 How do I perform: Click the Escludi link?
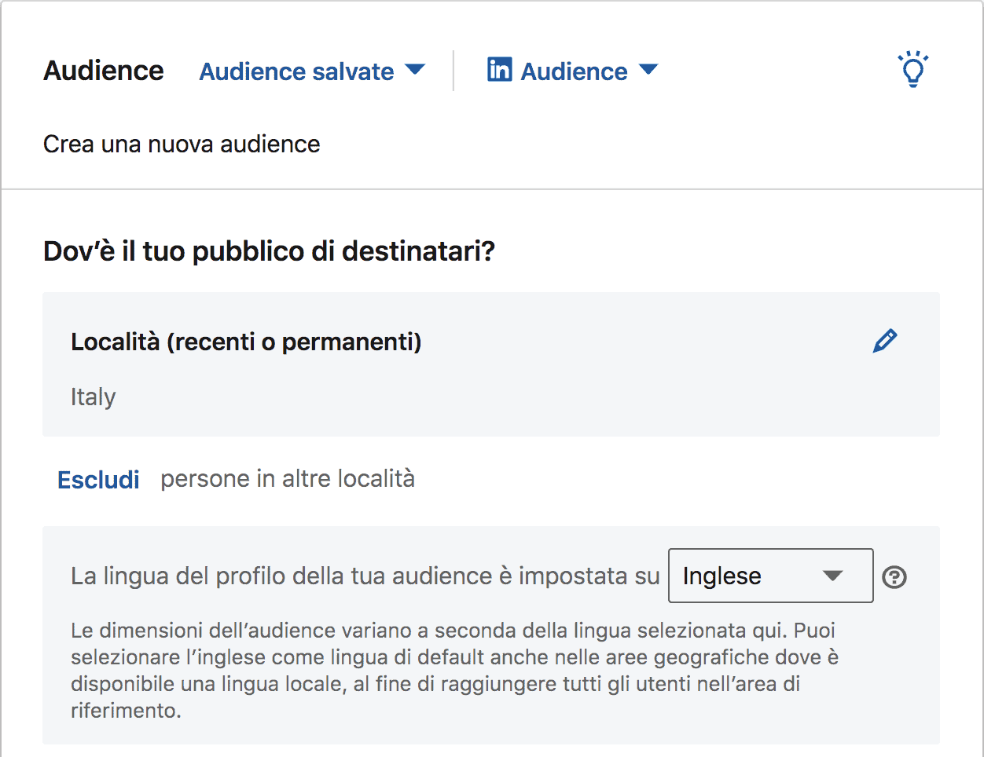tap(98, 480)
